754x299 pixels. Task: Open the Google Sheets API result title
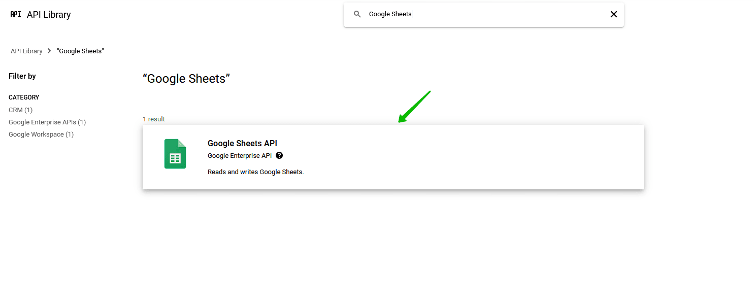coord(242,144)
